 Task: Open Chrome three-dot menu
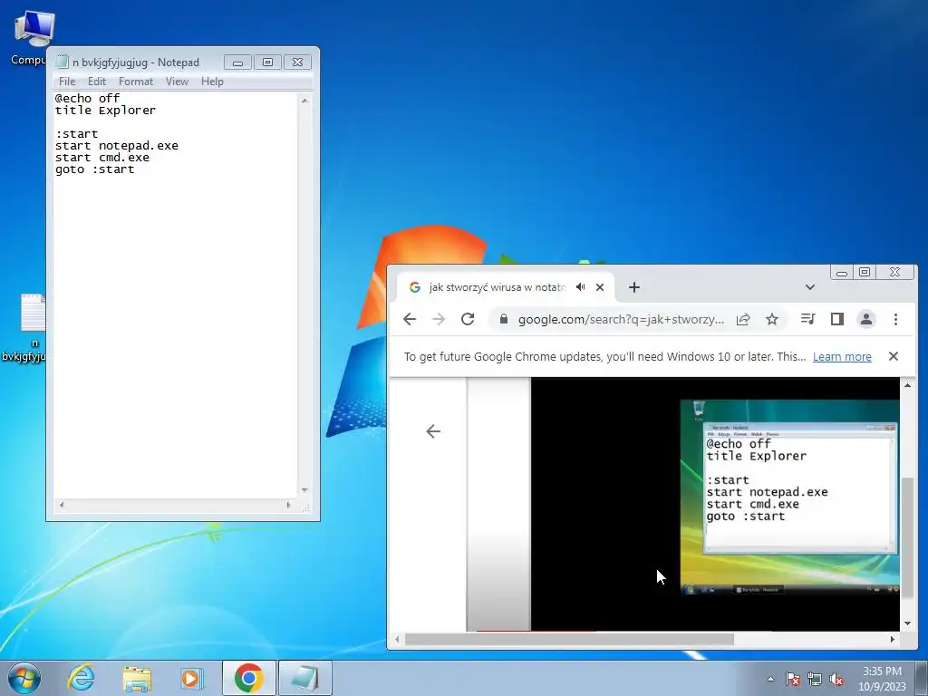click(895, 319)
